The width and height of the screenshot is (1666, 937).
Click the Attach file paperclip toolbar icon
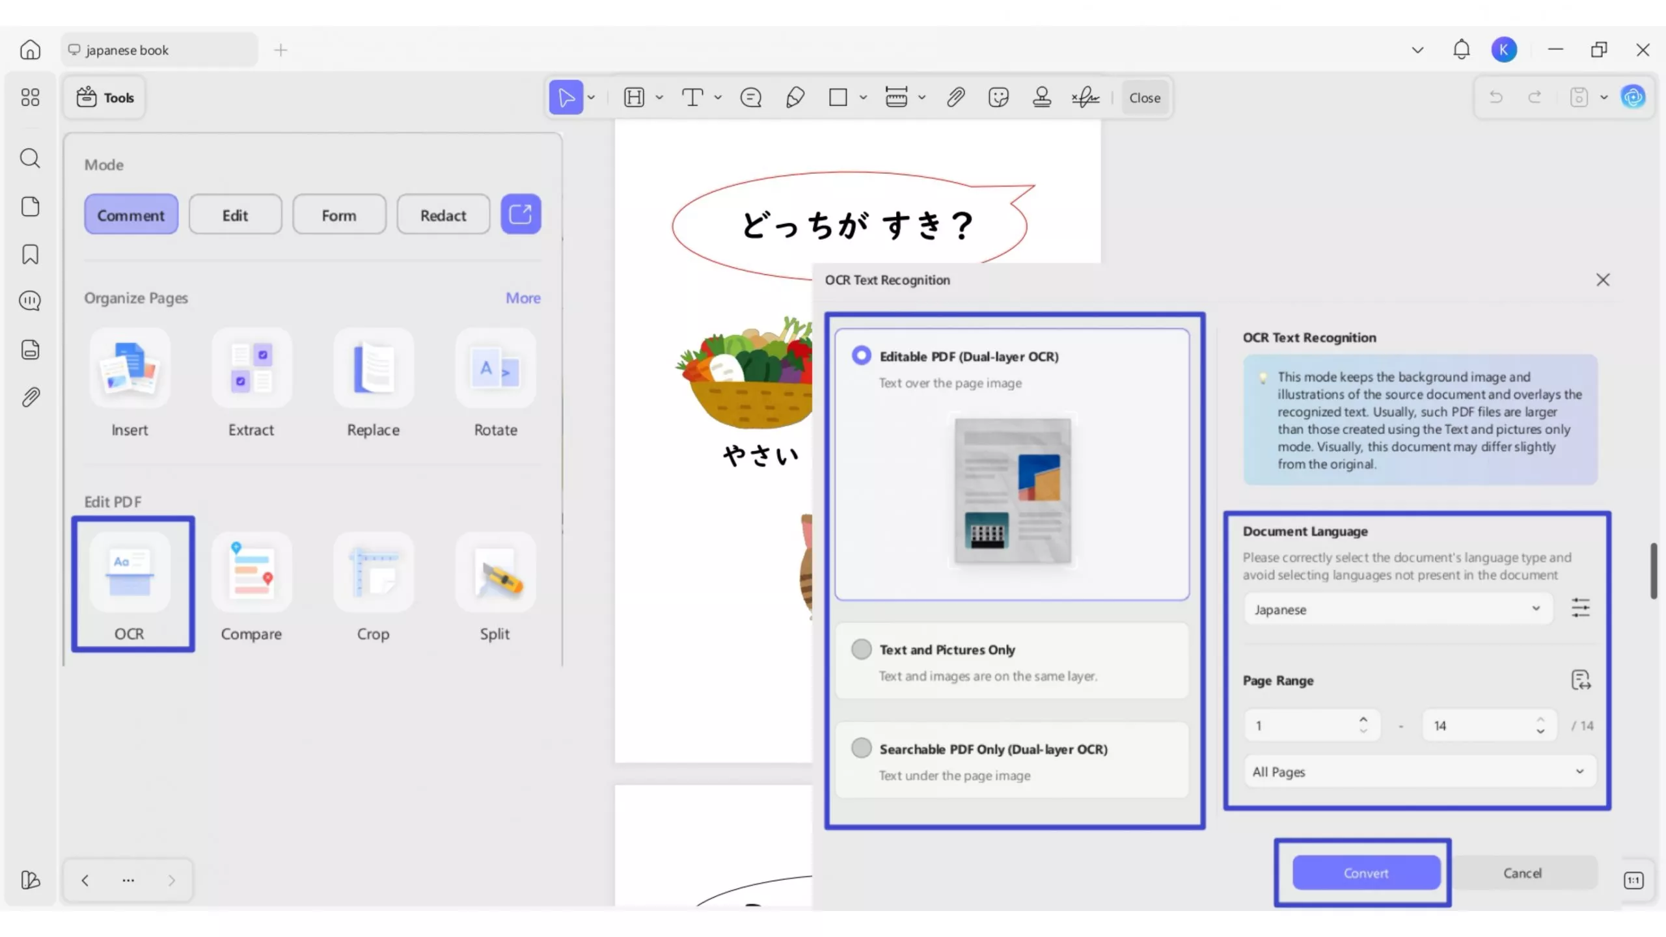click(x=955, y=98)
